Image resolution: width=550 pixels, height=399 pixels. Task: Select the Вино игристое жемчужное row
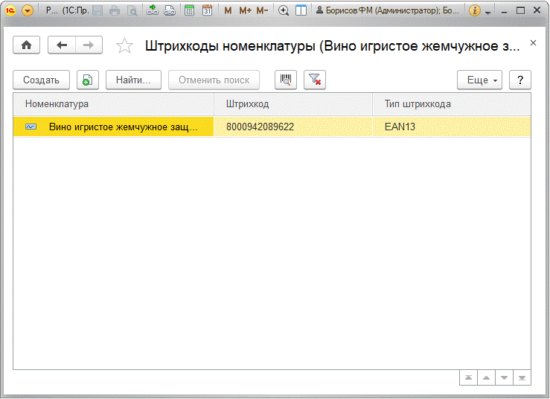coord(272,127)
